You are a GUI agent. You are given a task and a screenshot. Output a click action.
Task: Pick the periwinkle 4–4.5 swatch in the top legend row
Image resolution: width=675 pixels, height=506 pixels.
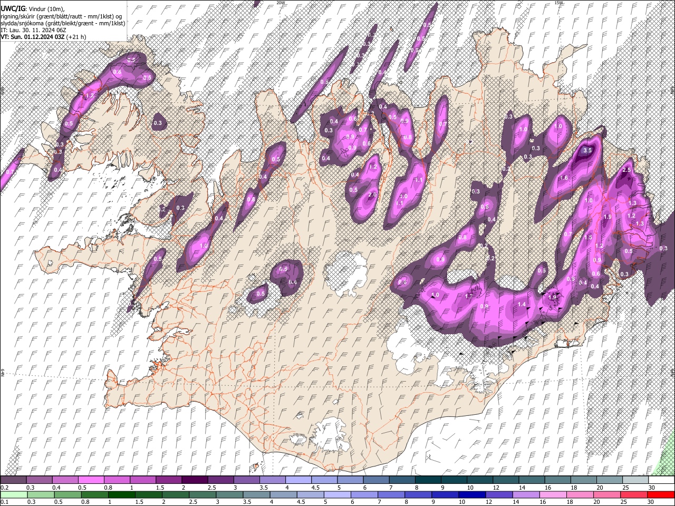[x=298, y=480]
